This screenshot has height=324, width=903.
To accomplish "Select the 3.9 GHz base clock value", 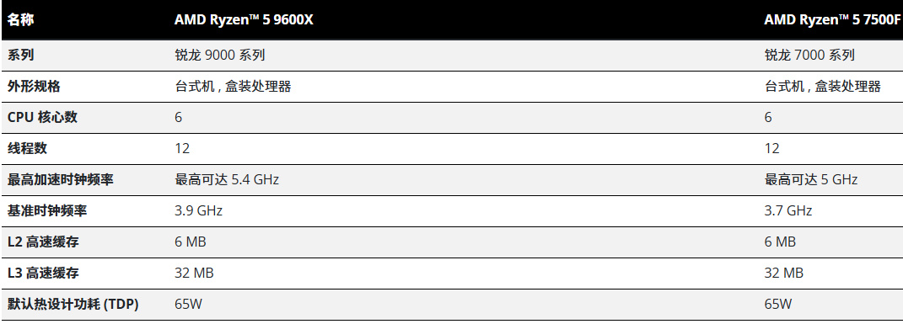I will coord(198,211).
